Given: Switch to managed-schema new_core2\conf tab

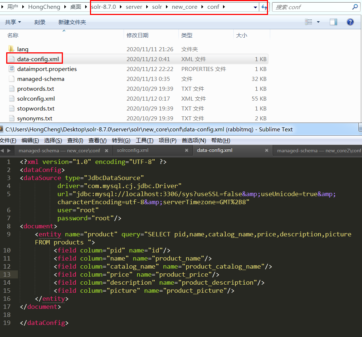Looking at the screenshot, I should click(319, 151).
